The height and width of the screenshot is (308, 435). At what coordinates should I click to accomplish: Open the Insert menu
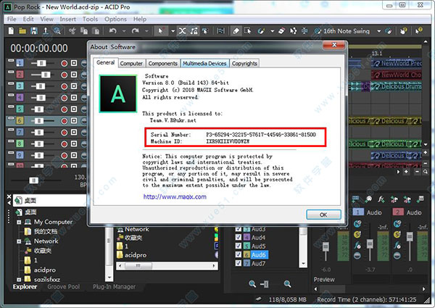(x=67, y=19)
